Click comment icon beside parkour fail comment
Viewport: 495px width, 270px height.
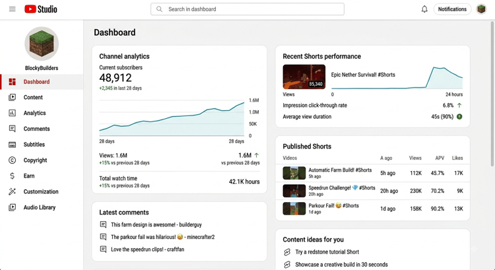[x=103, y=237]
